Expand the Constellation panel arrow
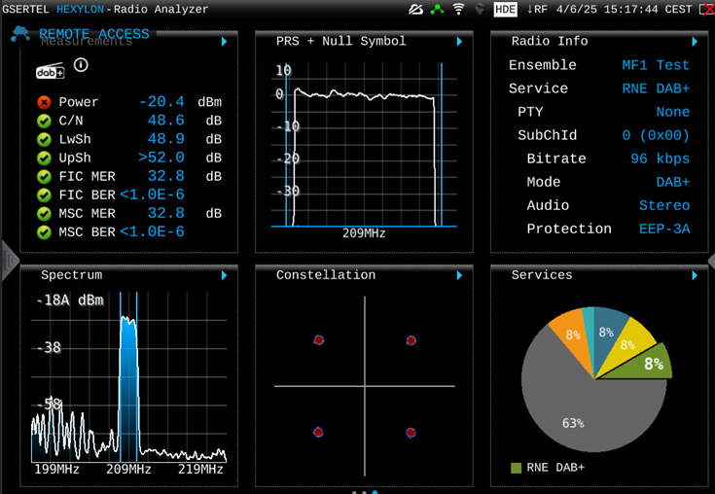The image size is (715, 494). (459, 276)
